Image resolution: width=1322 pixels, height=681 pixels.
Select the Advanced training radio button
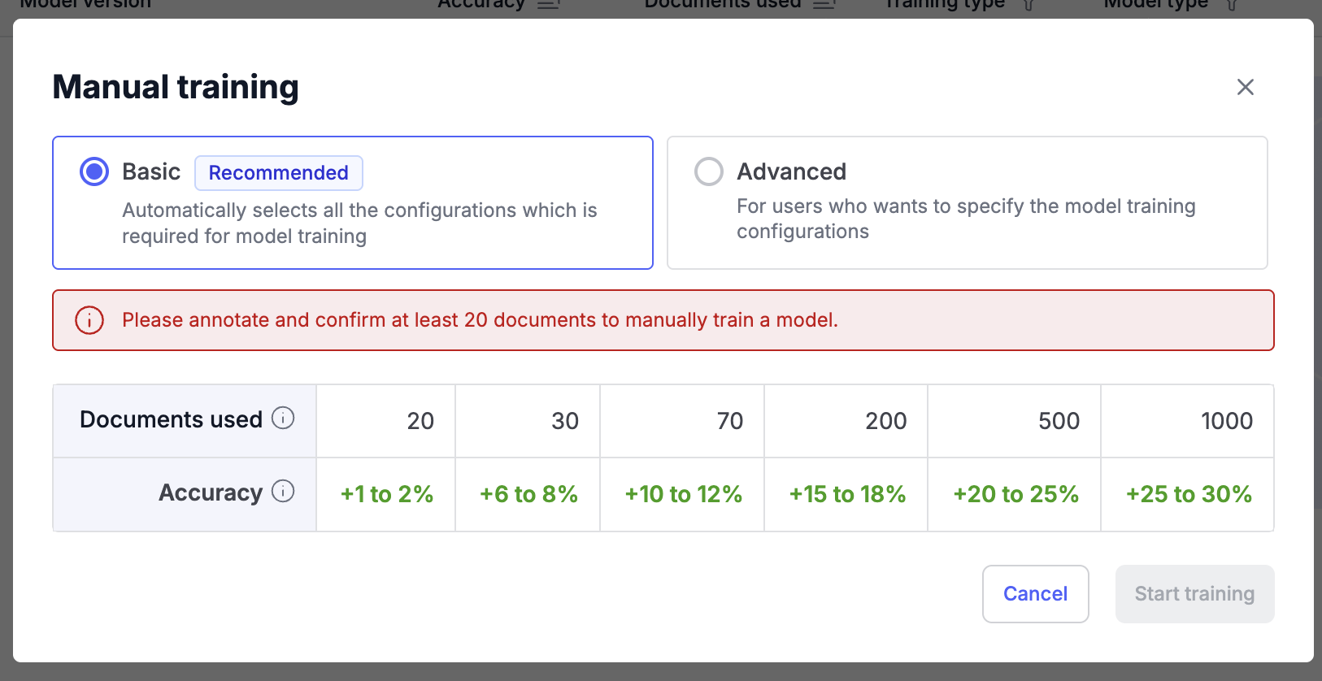point(709,171)
